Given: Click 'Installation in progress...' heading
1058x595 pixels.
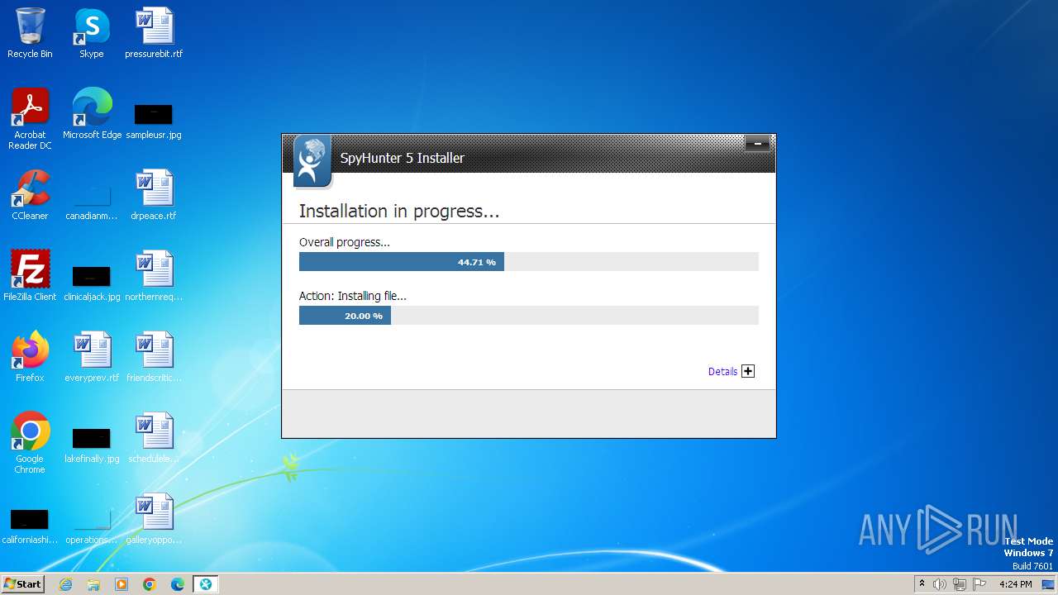Looking at the screenshot, I should click(x=399, y=212).
